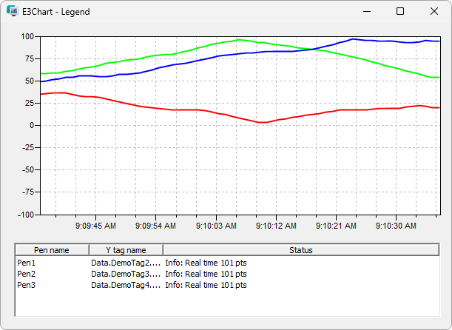452x330 pixels.
Task: Click Pen1 status Info: Real time 101 pts
Action: (x=206, y=263)
